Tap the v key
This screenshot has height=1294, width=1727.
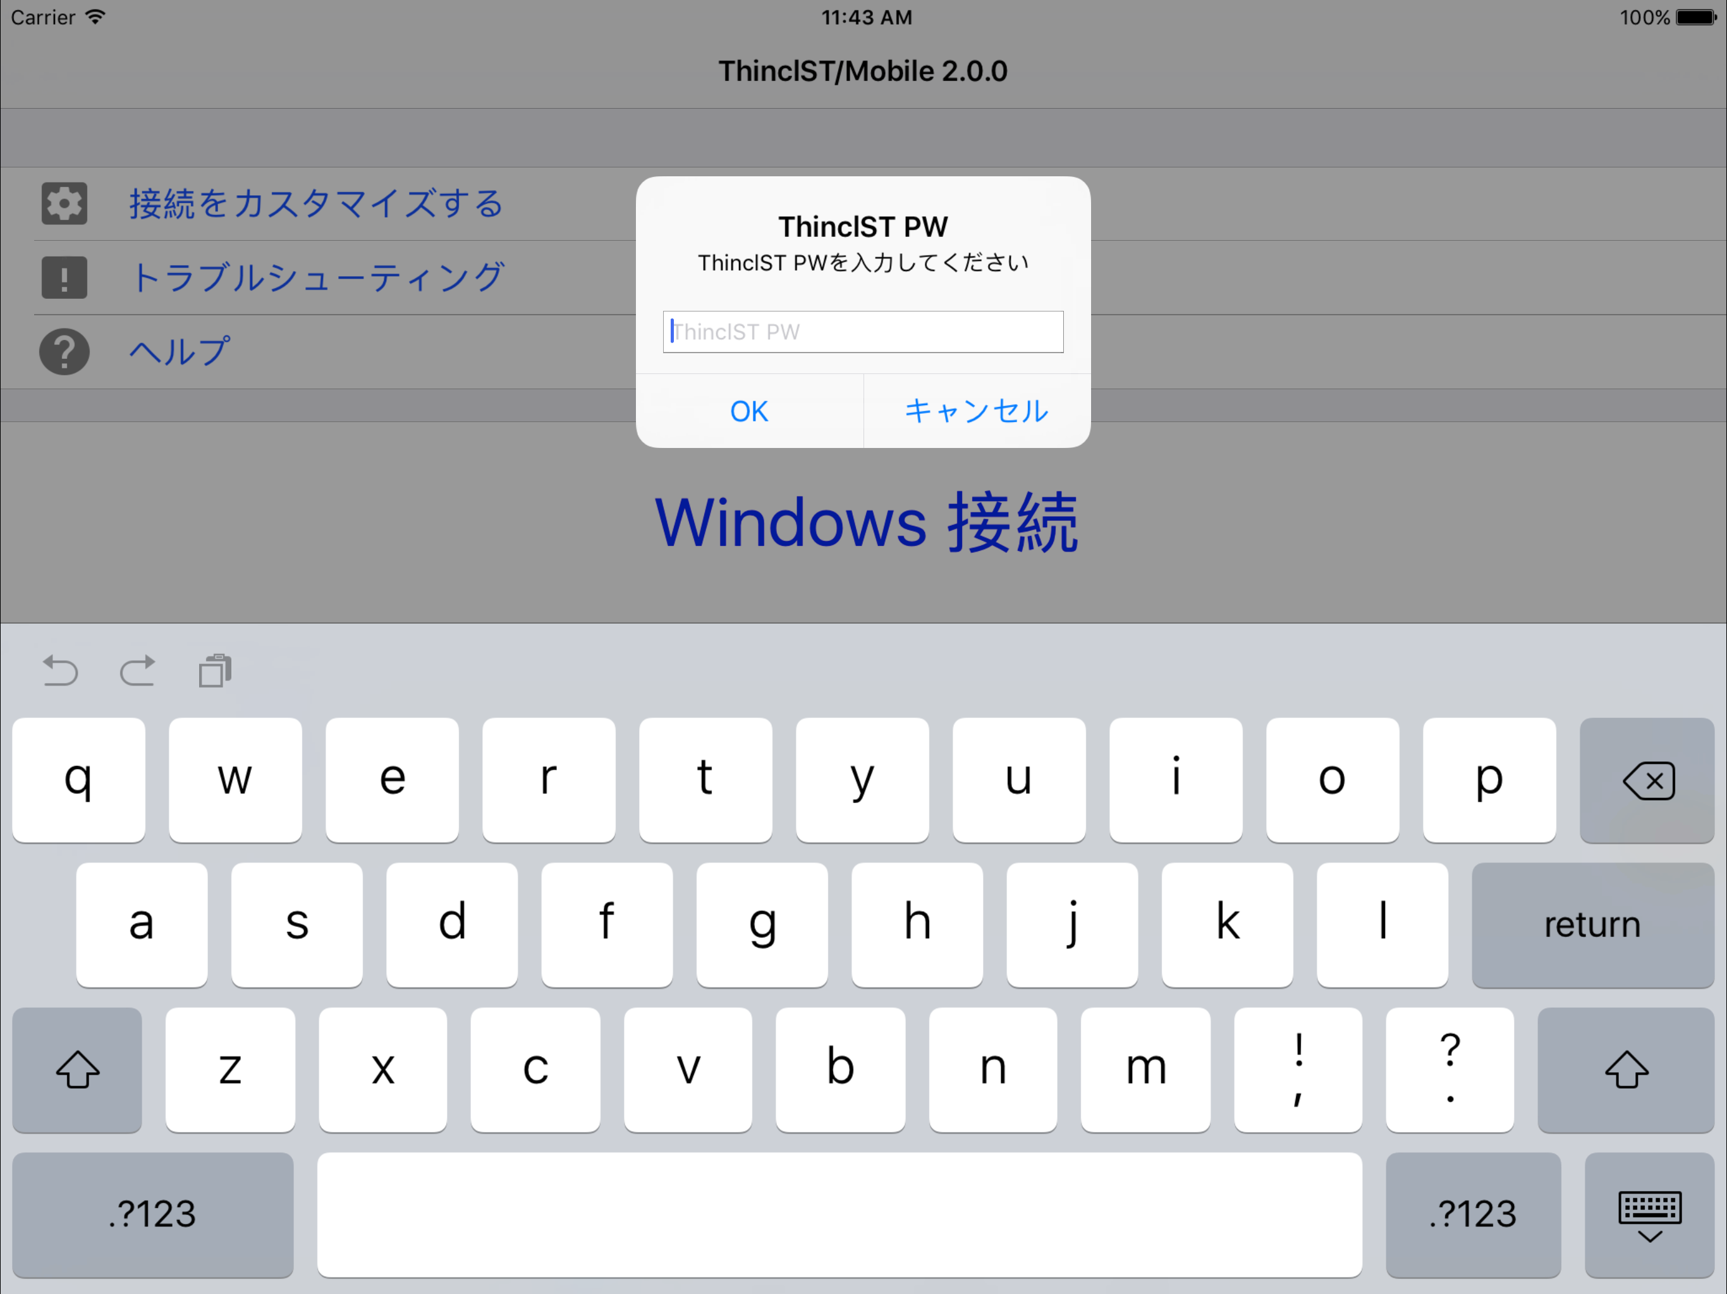click(x=688, y=1069)
